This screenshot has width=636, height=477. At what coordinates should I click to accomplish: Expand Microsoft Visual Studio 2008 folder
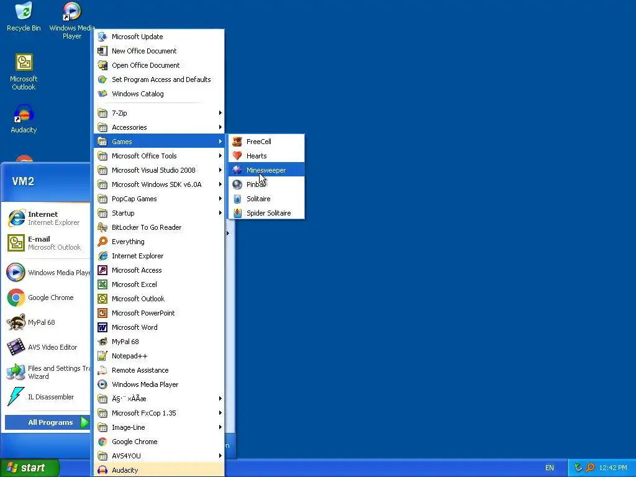(x=159, y=170)
